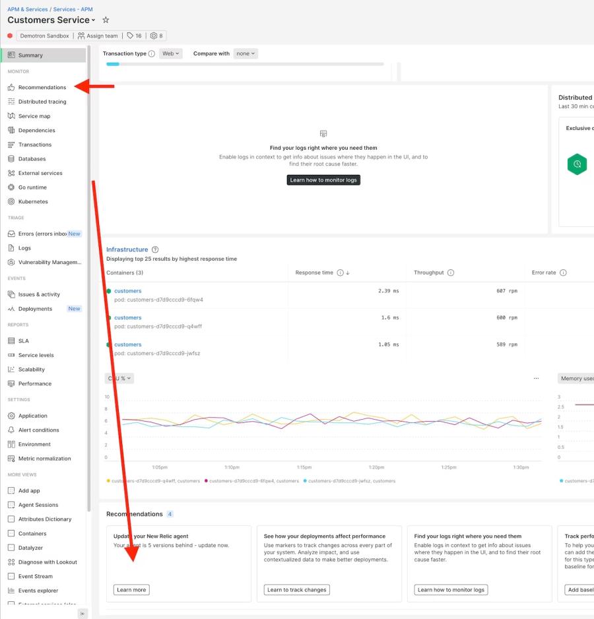Image resolution: width=594 pixels, height=619 pixels.
Task: Click the Deployments sidebar icon
Action: tap(11, 309)
